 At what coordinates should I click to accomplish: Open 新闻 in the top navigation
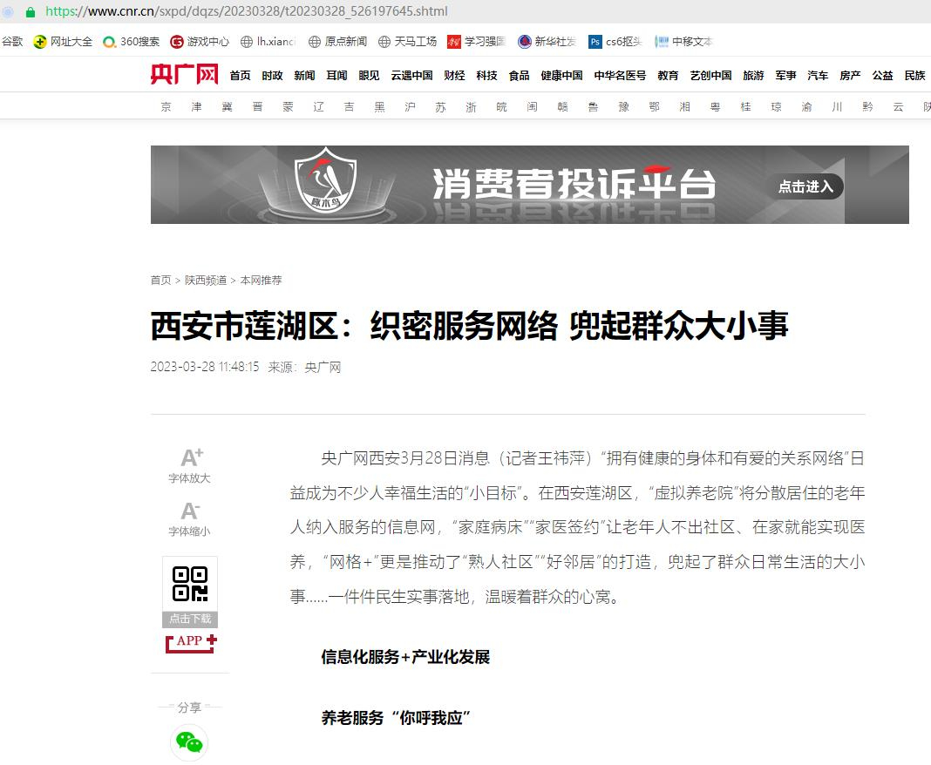click(304, 76)
